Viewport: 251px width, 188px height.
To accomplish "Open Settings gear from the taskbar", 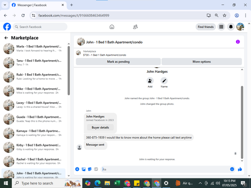I will pos(166,183).
